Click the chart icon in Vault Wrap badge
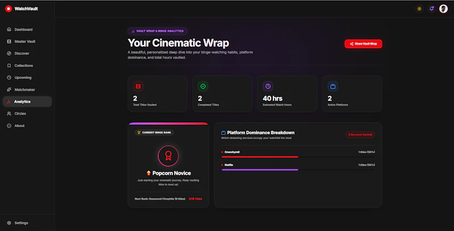Viewport: 454px width, 231px height. [133, 31]
